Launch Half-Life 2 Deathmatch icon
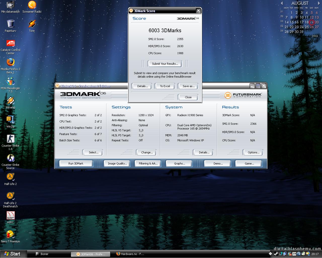Image resolution: width=322 pixels, height=258 pixels. [x=10, y=200]
